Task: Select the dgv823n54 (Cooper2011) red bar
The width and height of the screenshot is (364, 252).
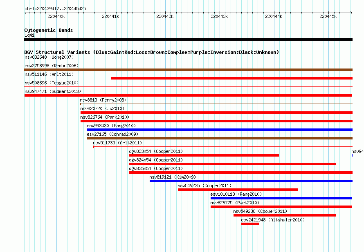Action: pos(204,155)
